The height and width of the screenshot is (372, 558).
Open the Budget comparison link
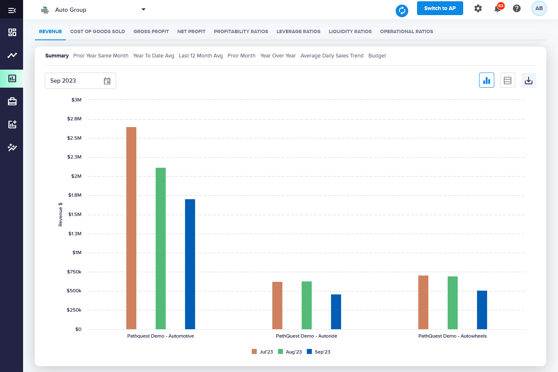[x=377, y=56]
